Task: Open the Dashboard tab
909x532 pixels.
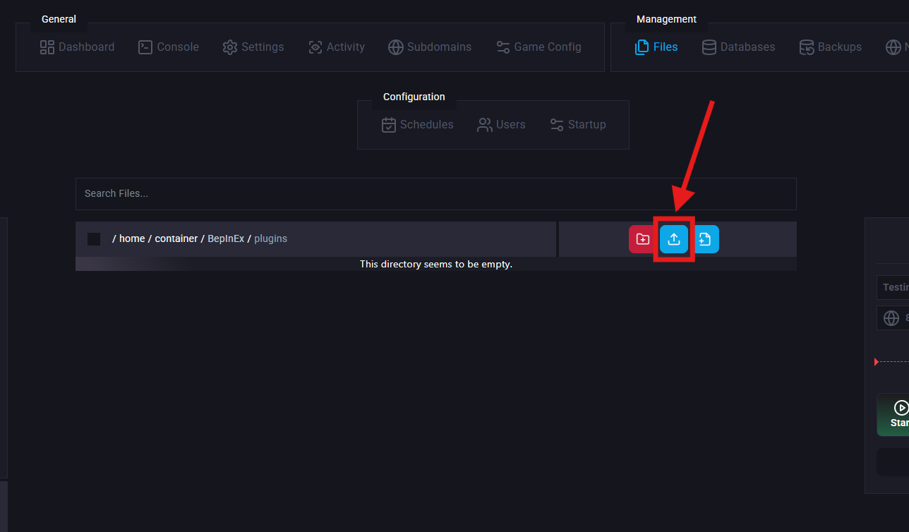Action: click(77, 47)
